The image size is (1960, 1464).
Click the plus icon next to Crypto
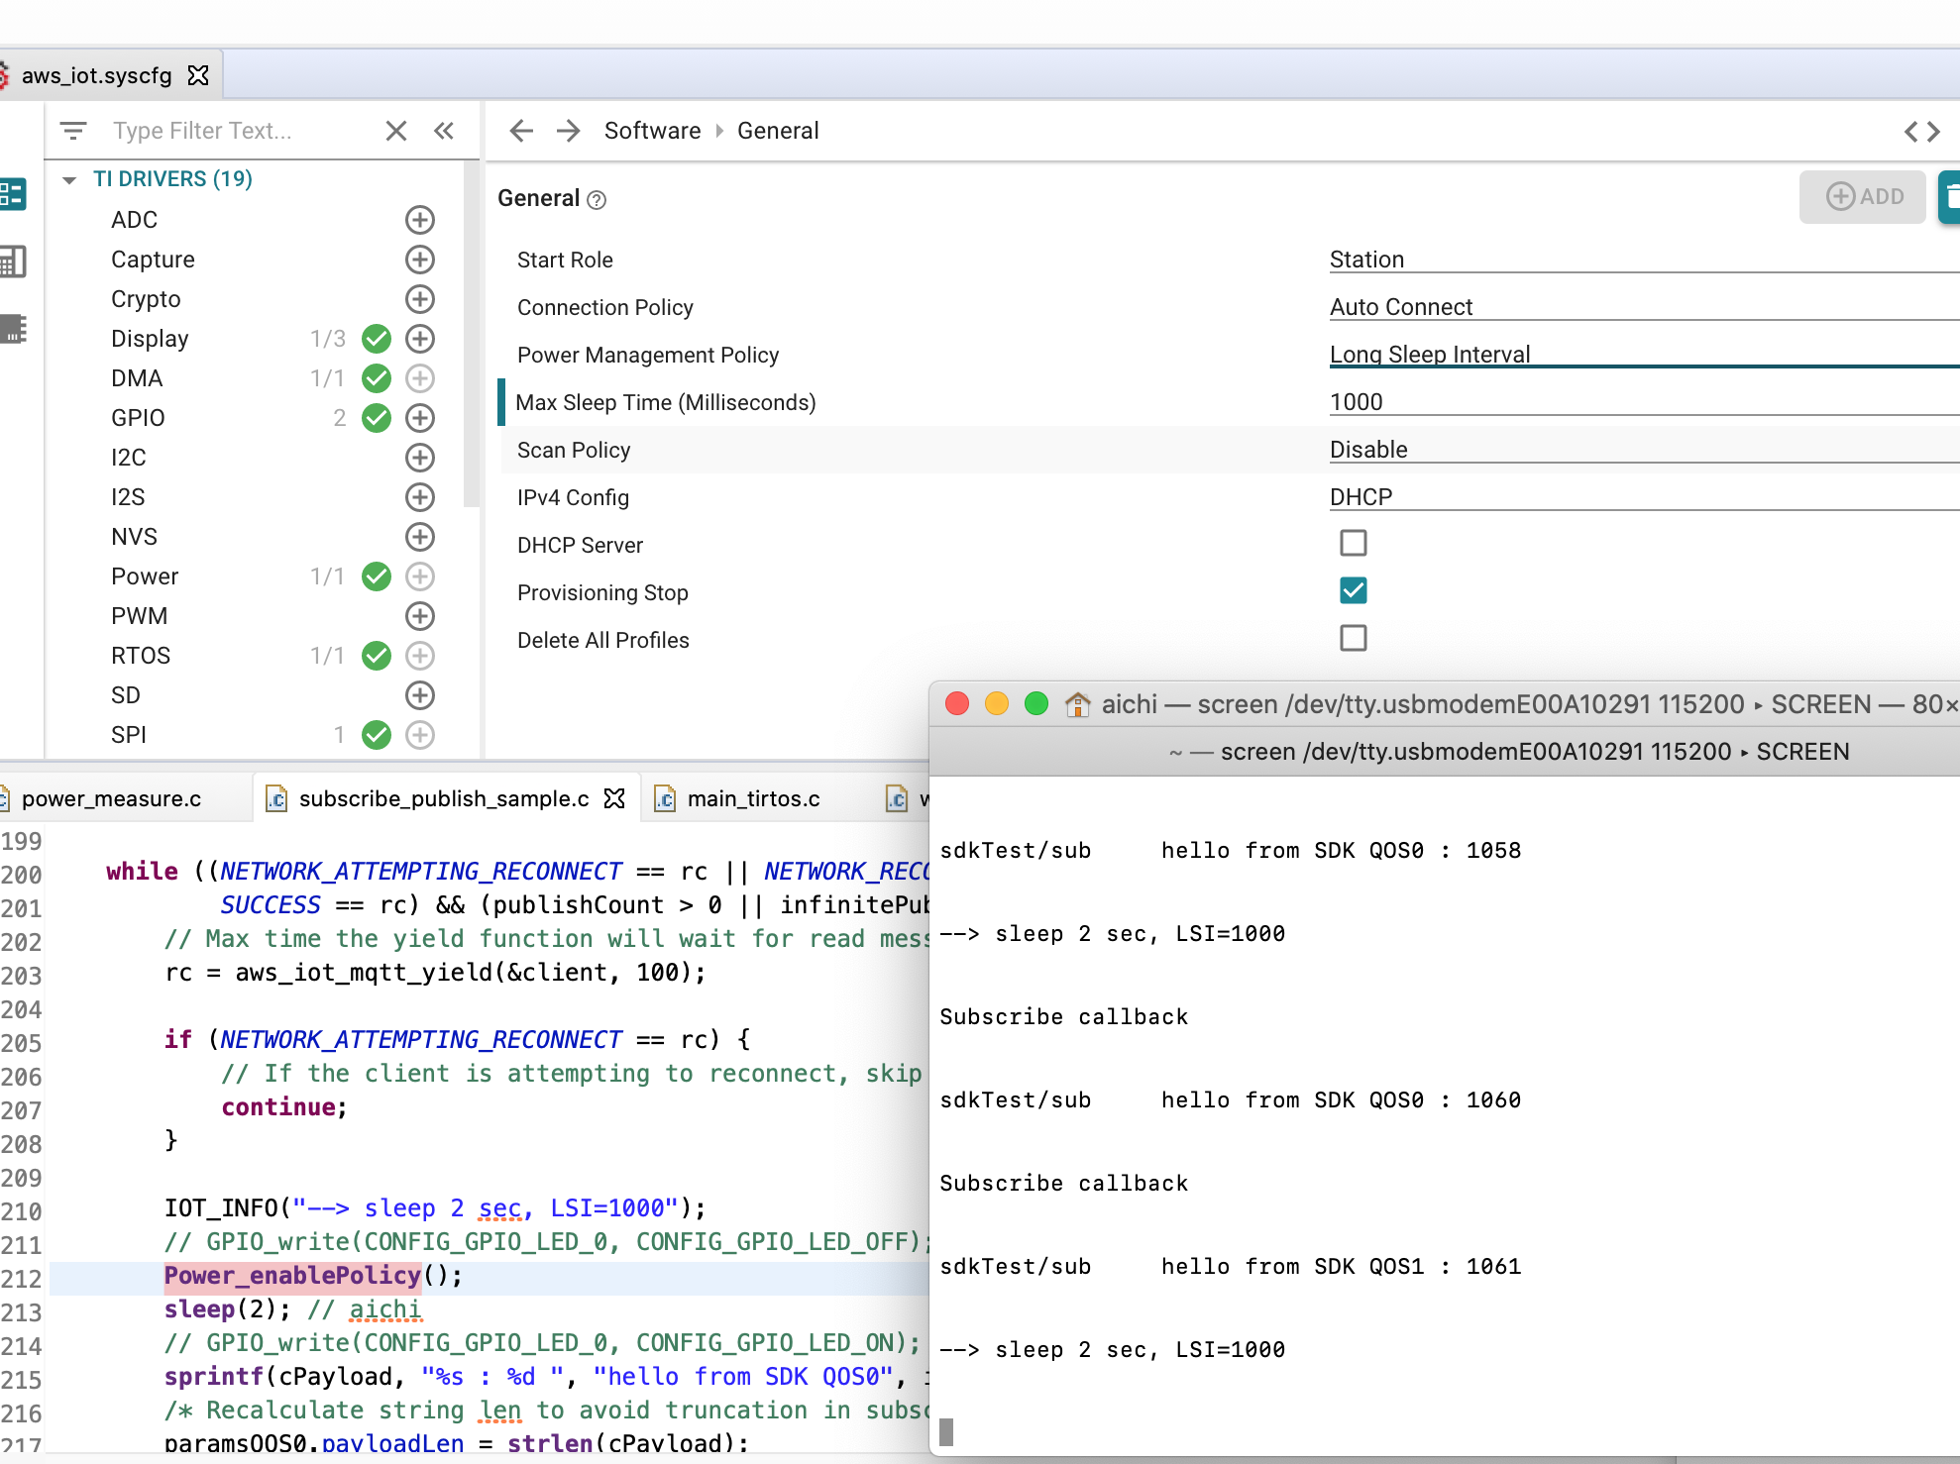point(420,299)
